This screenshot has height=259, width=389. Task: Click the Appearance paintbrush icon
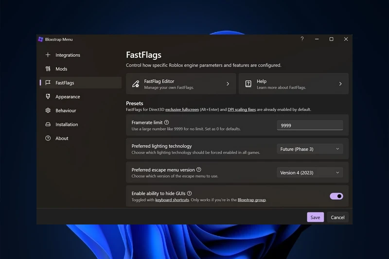tap(48, 97)
